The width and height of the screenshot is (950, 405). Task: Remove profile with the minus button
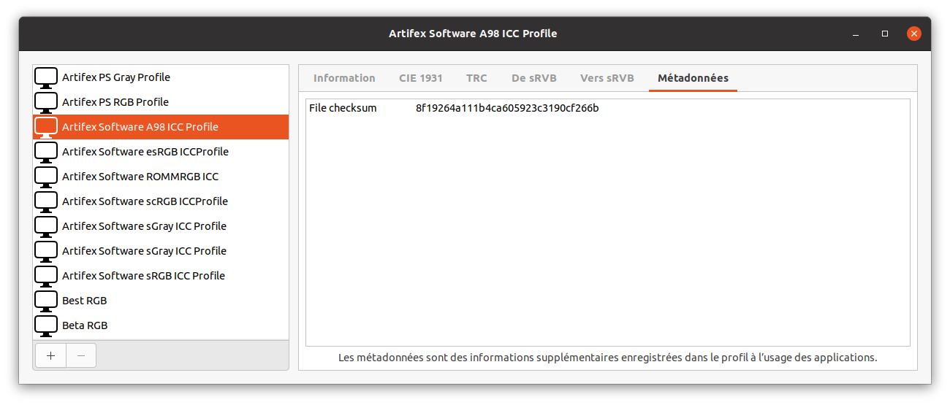coord(81,355)
